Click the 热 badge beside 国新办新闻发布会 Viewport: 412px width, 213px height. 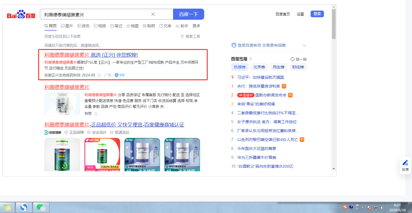point(290,95)
